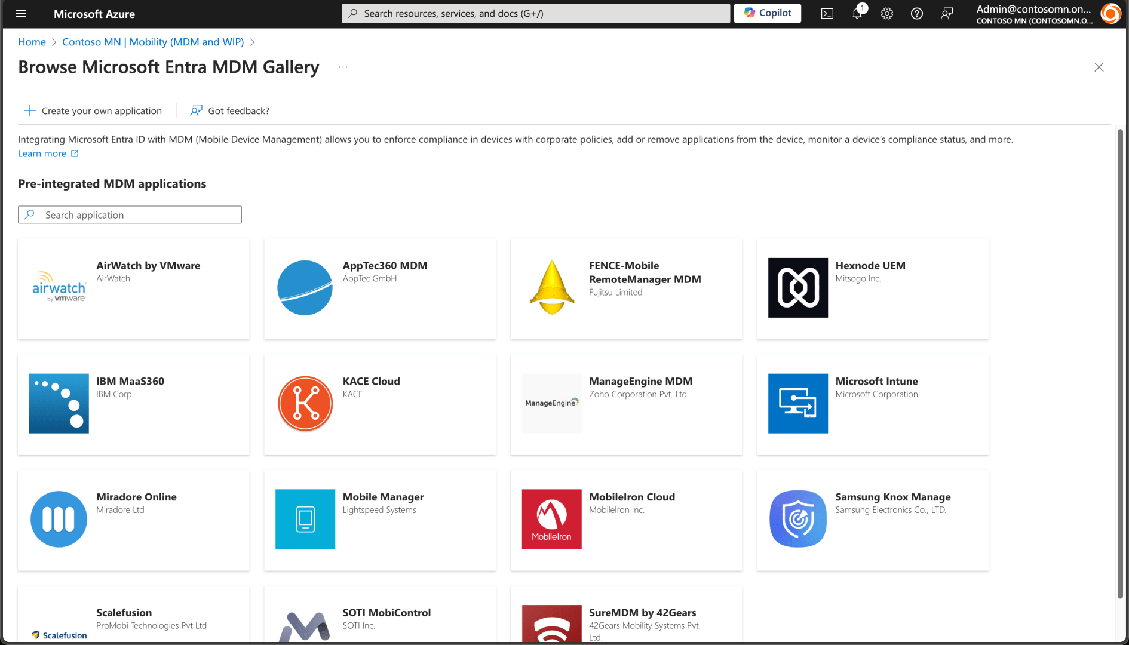1129x645 pixels.
Task: Select the Microsoft Intune app tile icon
Action: 798,404
